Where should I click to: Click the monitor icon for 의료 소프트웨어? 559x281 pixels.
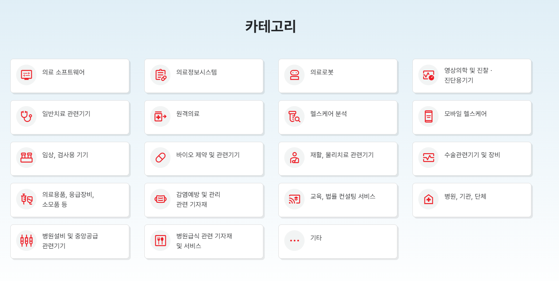coord(27,75)
